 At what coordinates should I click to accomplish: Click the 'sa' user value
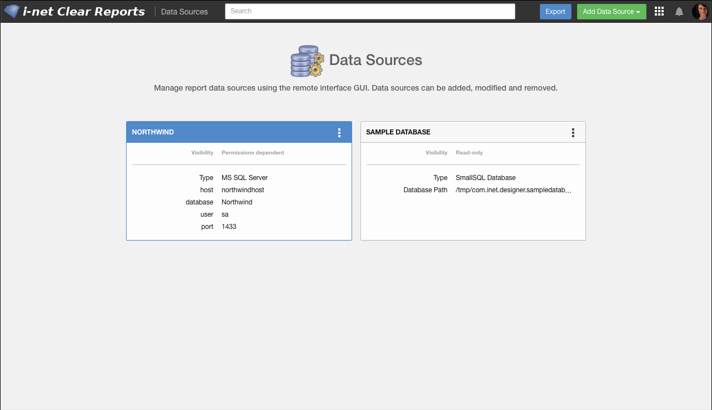[225, 214]
